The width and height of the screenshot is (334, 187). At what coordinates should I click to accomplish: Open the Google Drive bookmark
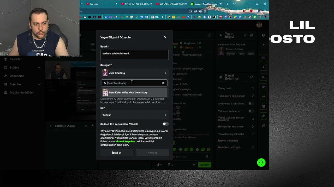coord(127,17)
